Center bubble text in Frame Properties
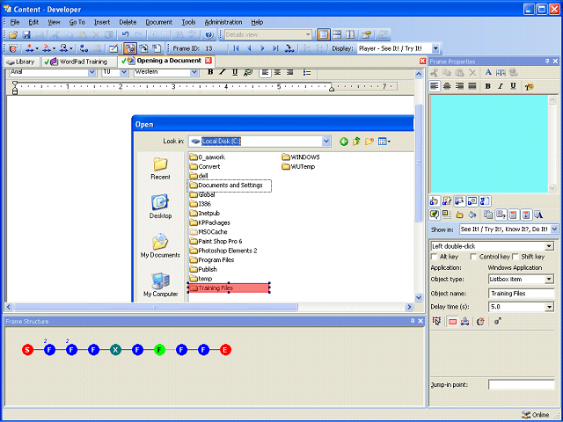 click(447, 86)
